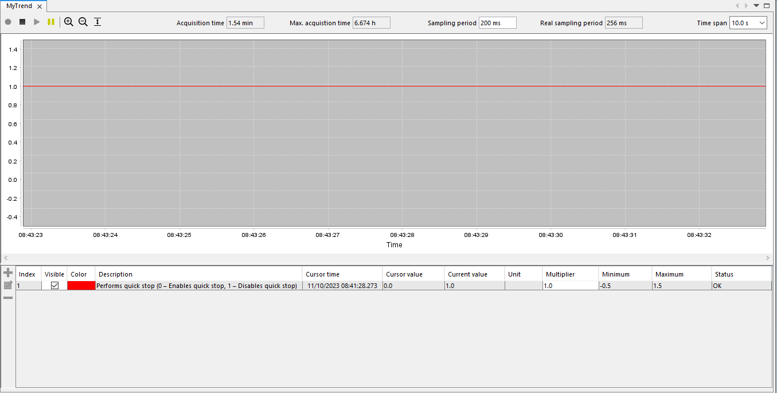
Task: Click the pencil icon to edit the variable
Action: coord(8,285)
